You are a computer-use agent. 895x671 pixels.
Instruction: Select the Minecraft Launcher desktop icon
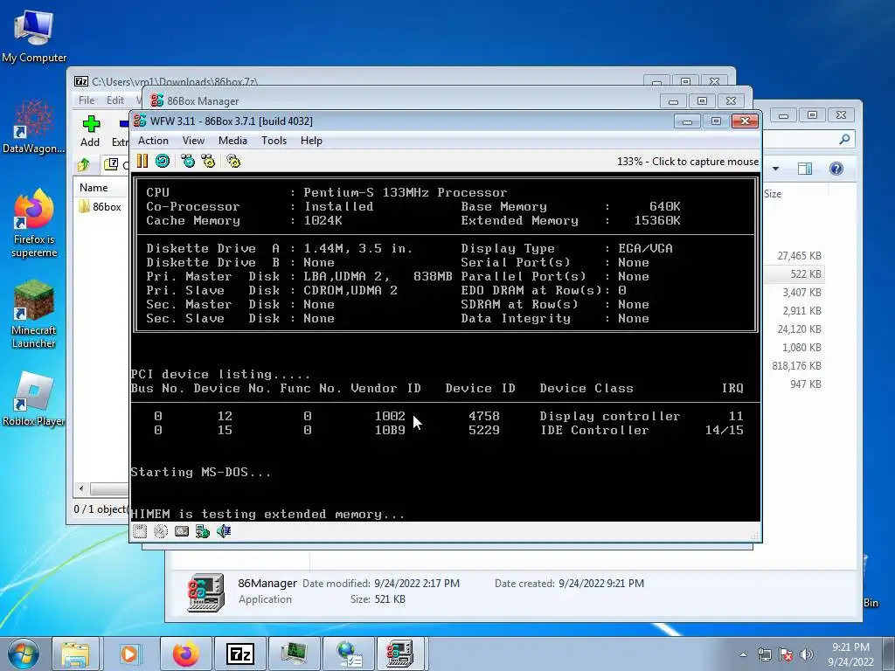point(34,314)
